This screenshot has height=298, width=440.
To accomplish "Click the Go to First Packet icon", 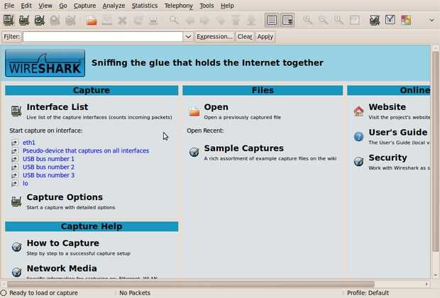I will (x=236, y=20).
